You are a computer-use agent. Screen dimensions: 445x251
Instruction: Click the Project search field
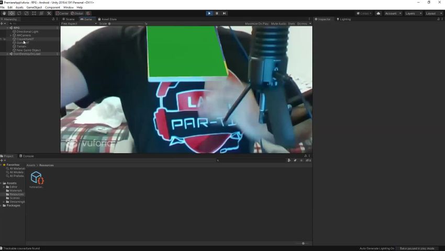coord(251,160)
